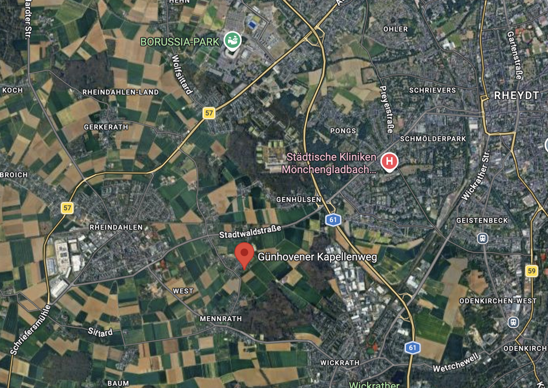This screenshot has width=548, height=388.
Task: Click the BORUSSIA-PARK green text label
Action: [x=180, y=42]
